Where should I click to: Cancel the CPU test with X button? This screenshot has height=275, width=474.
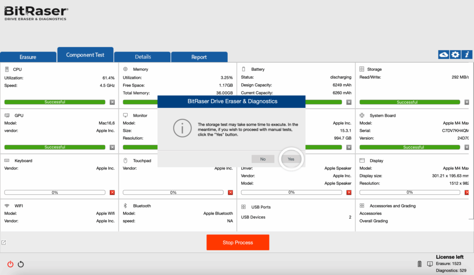tap(112, 102)
